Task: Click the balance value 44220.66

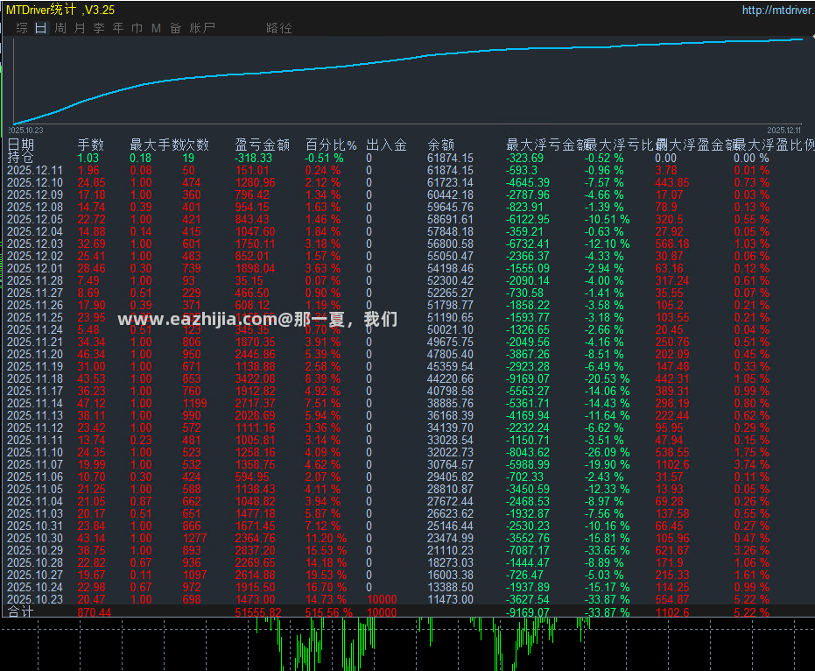Action: [x=450, y=378]
